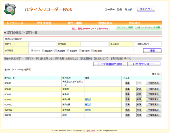
Task: Click 削除 for row 00003
Action: click(139, 115)
